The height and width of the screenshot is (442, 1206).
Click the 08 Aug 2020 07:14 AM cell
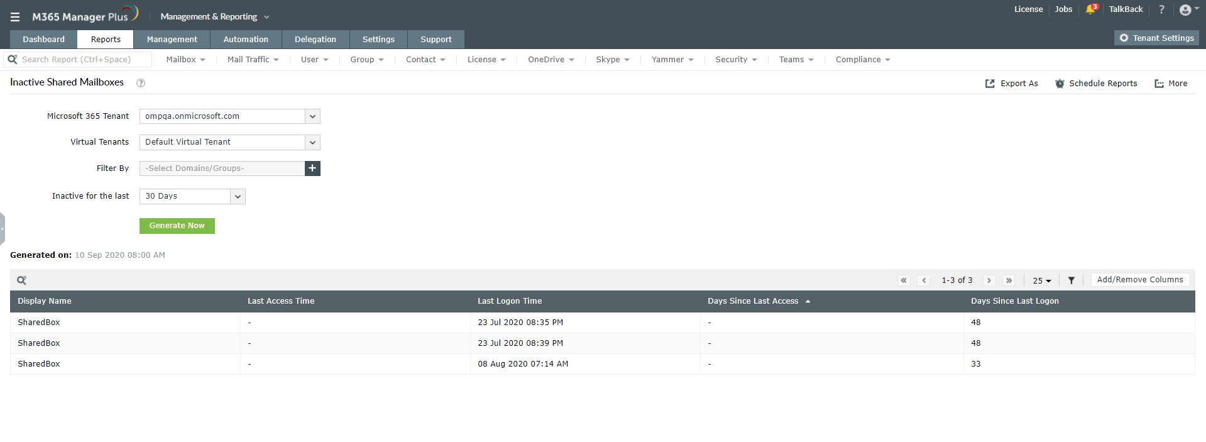point(523,364)
